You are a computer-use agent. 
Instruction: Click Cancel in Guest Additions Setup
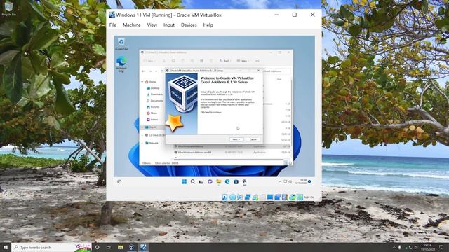tap(253, 139)
